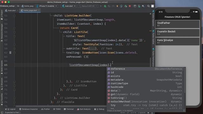Open the Database Inspector tab
The image size is (203, 114).
[x=29, y=109]
